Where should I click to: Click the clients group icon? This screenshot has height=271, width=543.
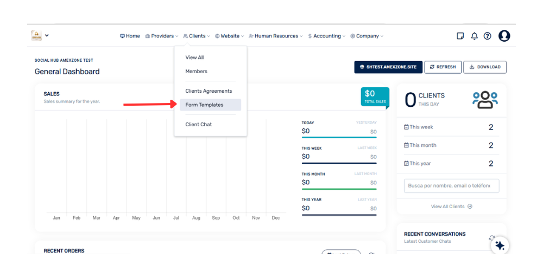tap(485, 100)
